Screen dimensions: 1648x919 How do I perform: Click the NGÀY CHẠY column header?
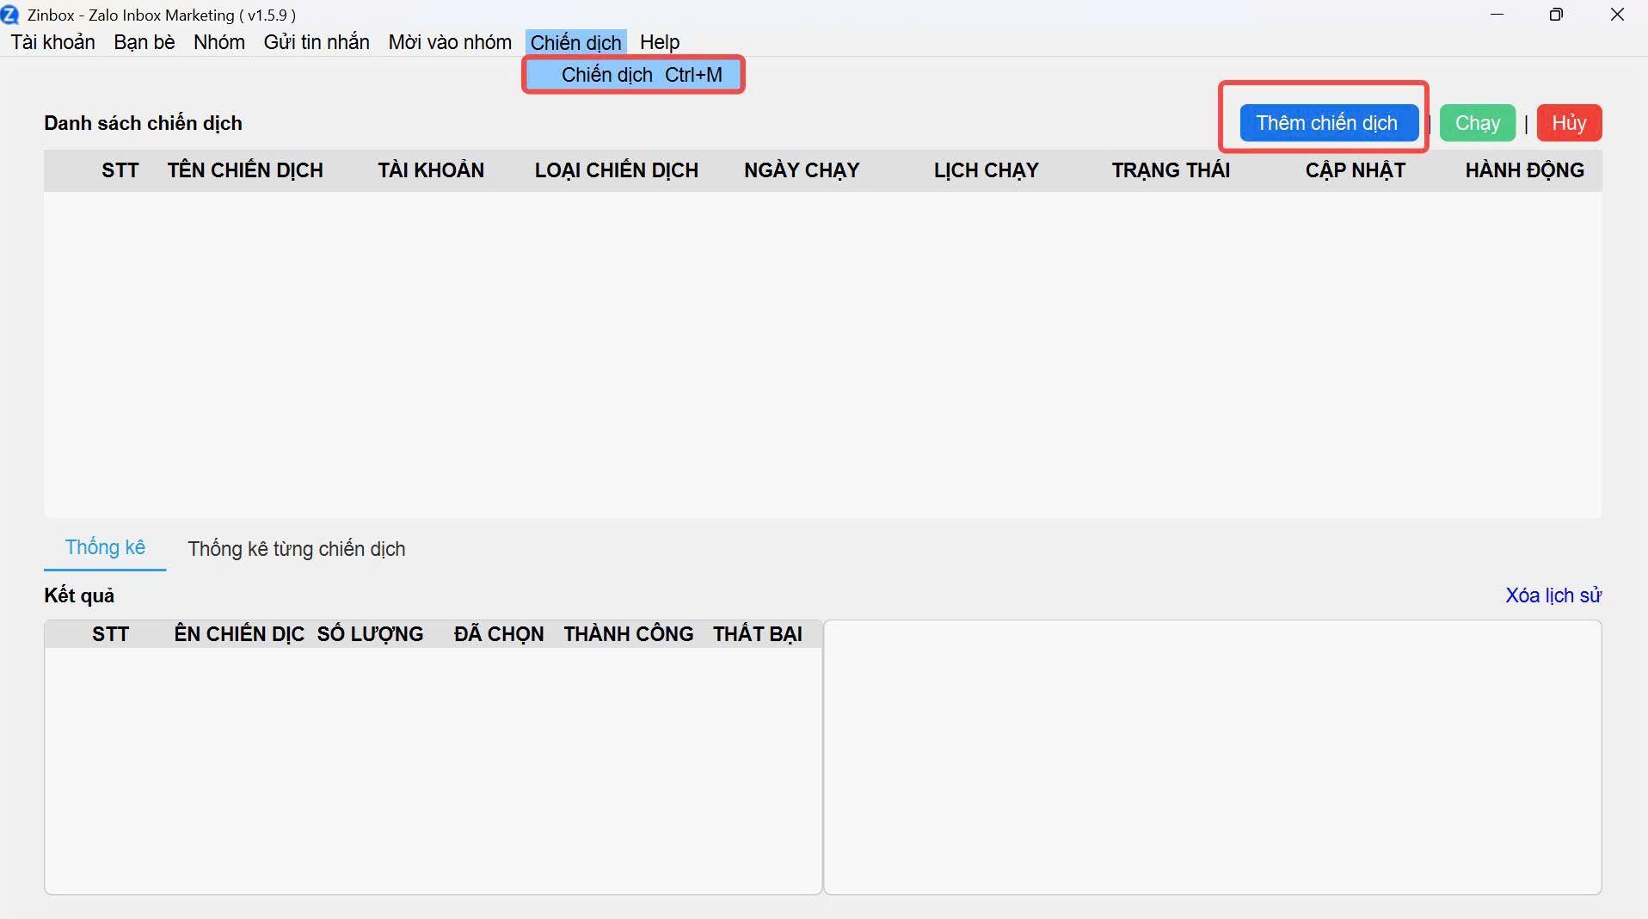tap(801, 170)
